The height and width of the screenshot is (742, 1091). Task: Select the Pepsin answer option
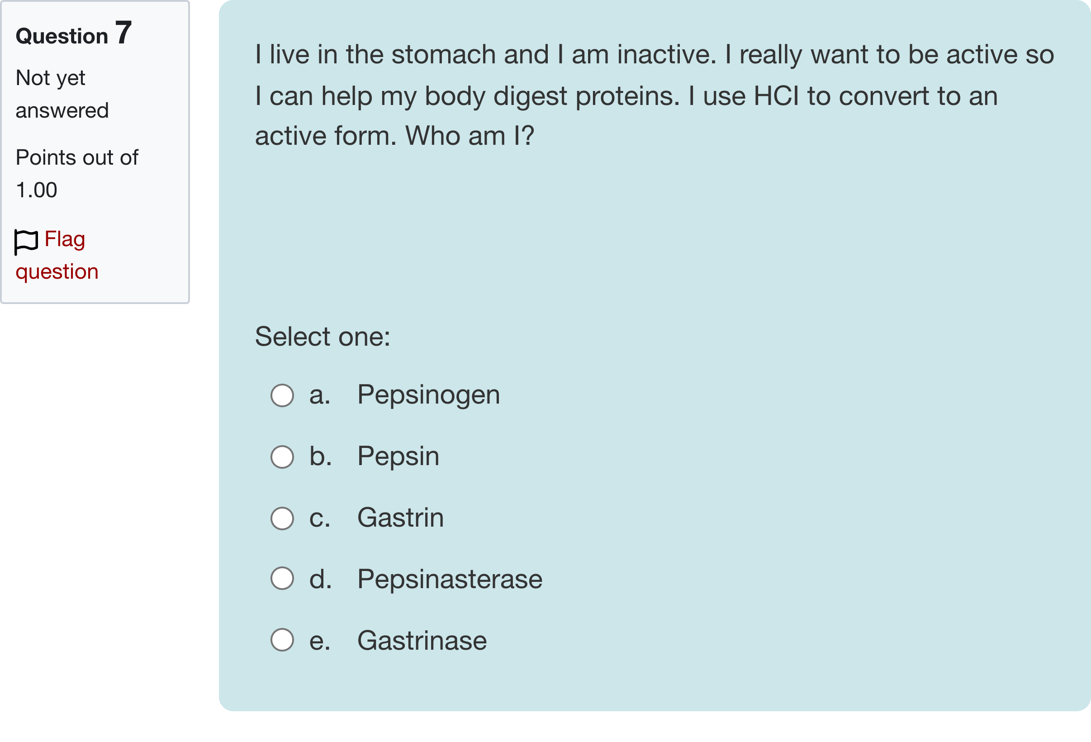pos(282,457)
